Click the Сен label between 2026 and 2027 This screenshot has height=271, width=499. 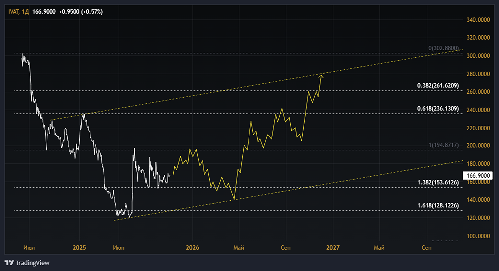[x=286, y=247]
